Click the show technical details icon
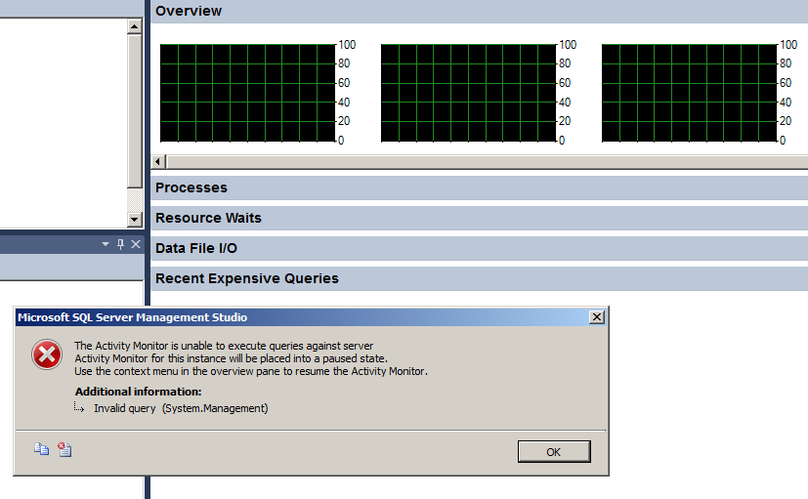The height and width of the screenshot is (499, 808). pos(64,449)
